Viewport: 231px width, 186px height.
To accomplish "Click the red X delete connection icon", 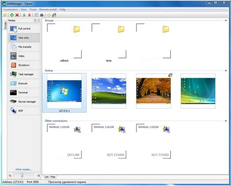I will pos(17,15).
